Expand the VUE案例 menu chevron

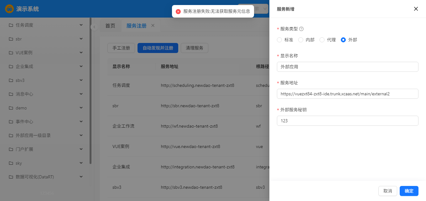[81, 53]
